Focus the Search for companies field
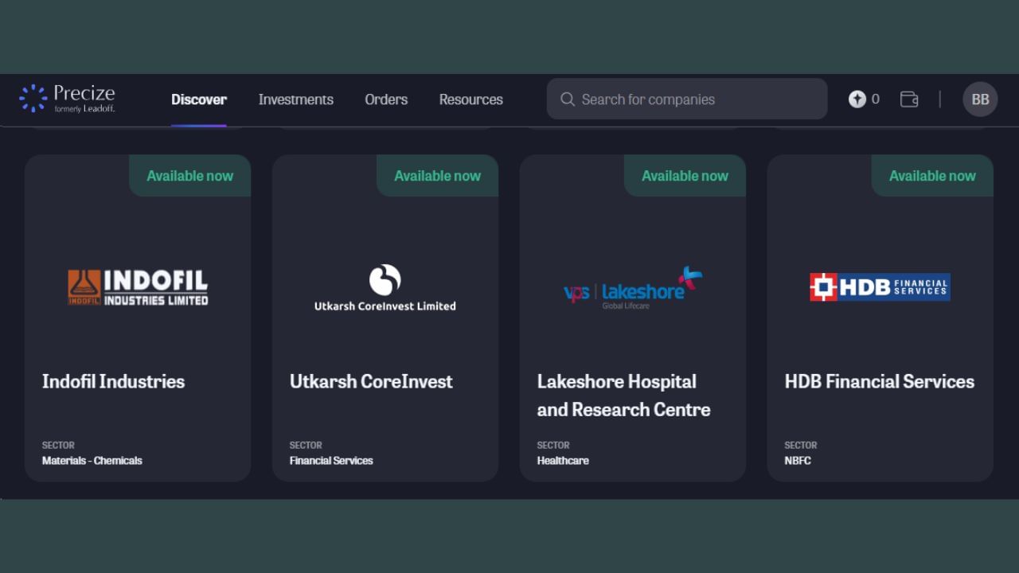1019x573 pixels. coord(687,99)
